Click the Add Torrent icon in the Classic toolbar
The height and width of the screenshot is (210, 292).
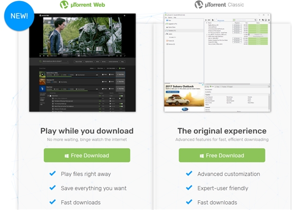(x=206, y=20)
